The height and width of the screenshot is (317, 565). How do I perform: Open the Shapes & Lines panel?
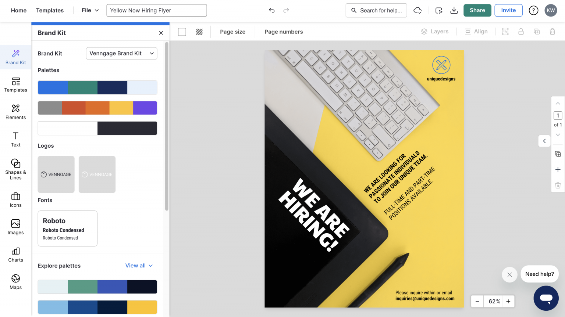coord(15,169)
